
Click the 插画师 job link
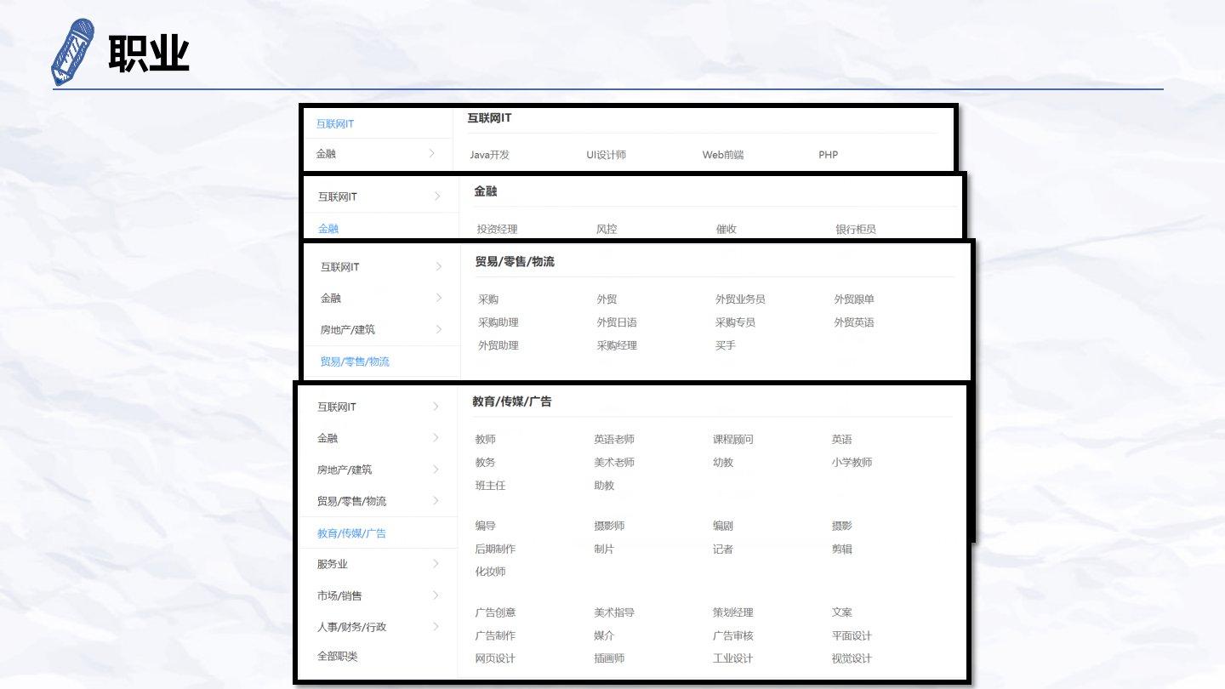(x=608, y=658)
